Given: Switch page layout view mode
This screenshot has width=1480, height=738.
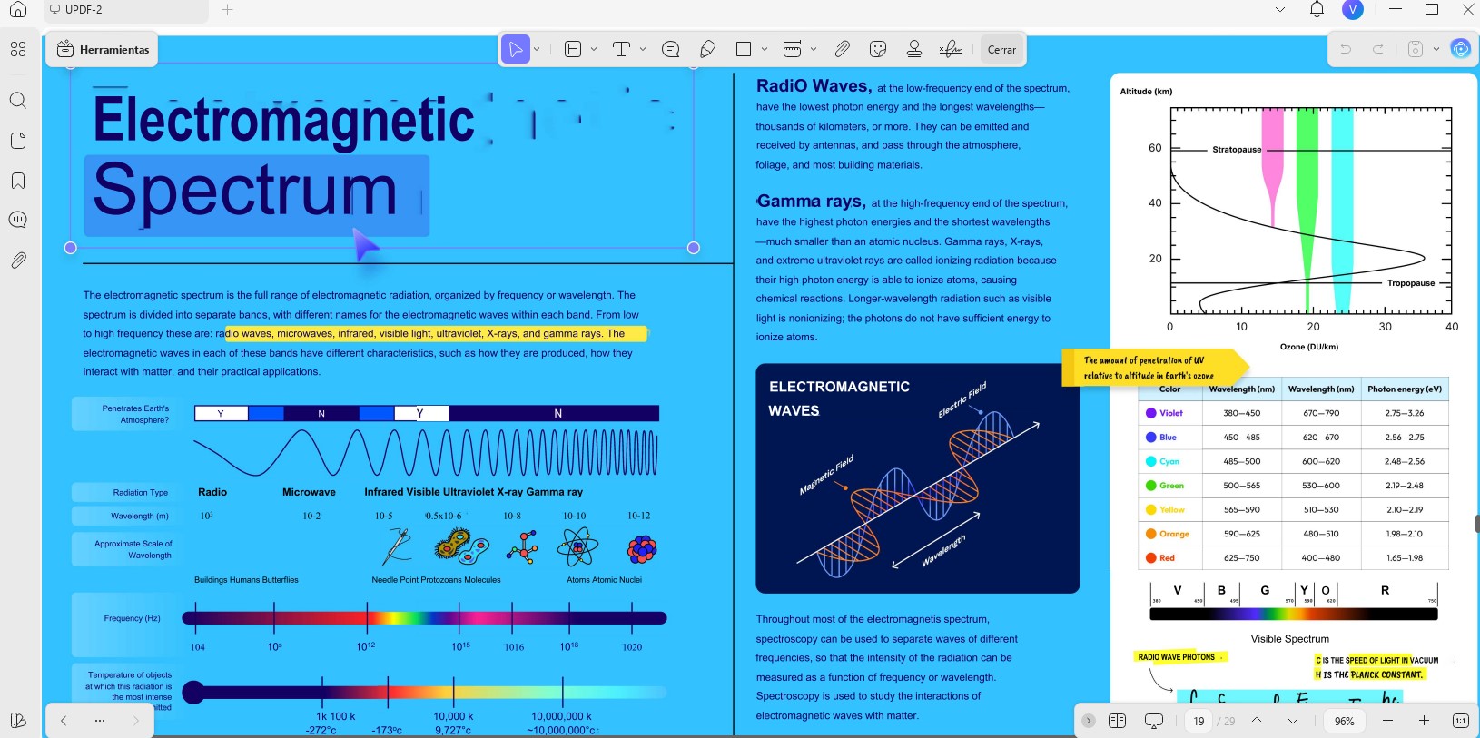Looking at the screenshot, I should [1117, 721].
